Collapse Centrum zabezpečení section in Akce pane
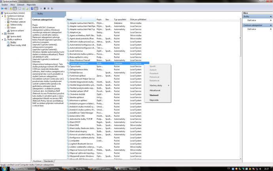The width and height of the screenshot is (273, 171). pos(271,25)
